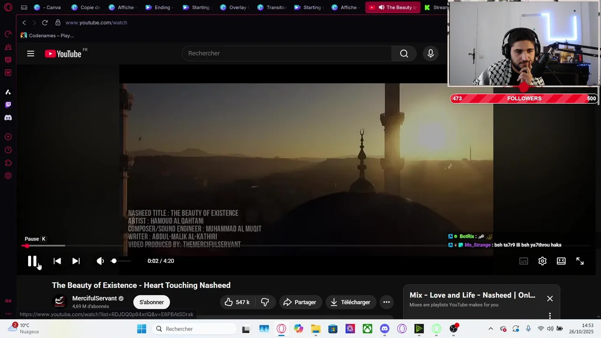Switch to the Copie de tab

coord(85,8)
